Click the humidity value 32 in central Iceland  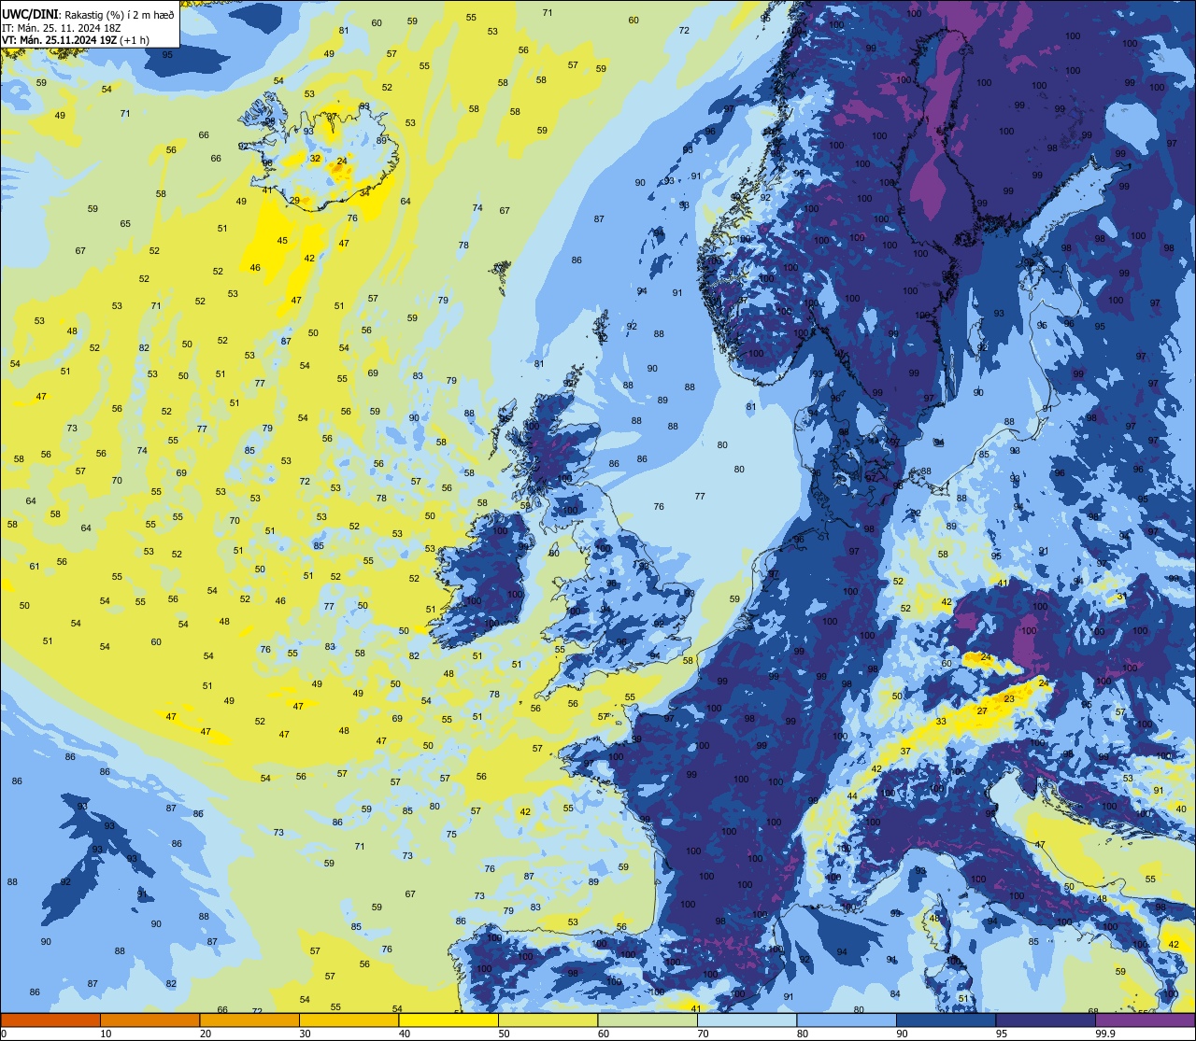tap(316, 159)
